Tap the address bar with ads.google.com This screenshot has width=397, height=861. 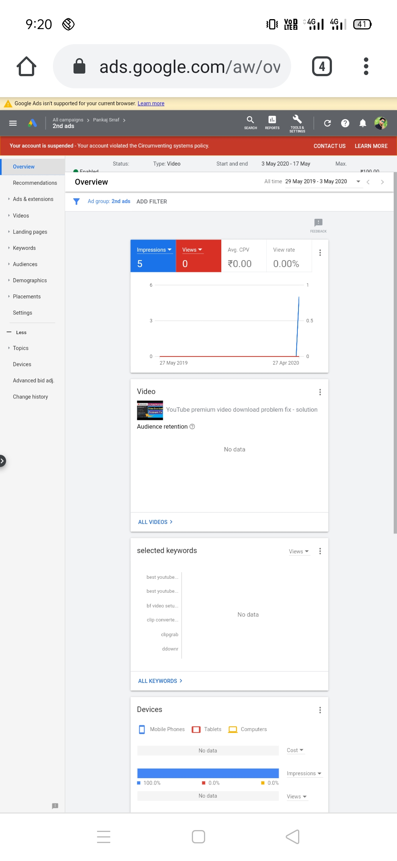pos(172,67)
